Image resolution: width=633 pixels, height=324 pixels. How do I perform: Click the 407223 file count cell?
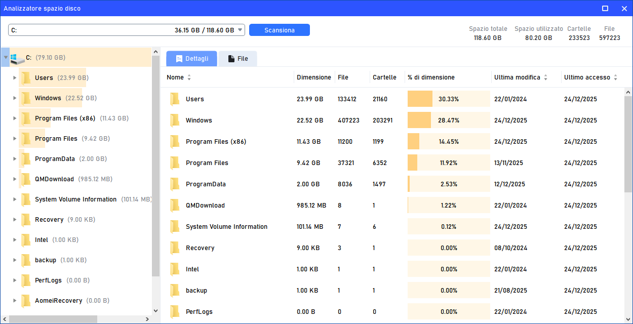[x=348, y=120]
